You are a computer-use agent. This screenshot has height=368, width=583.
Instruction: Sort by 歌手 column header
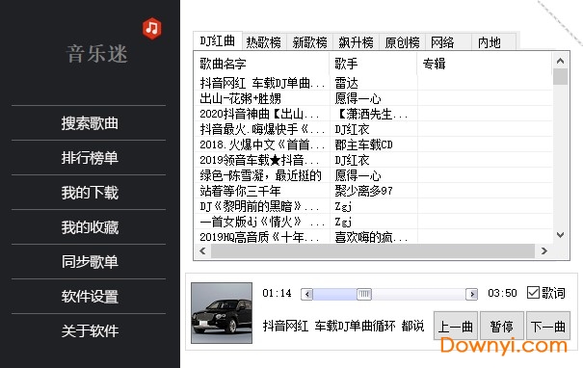373,64
